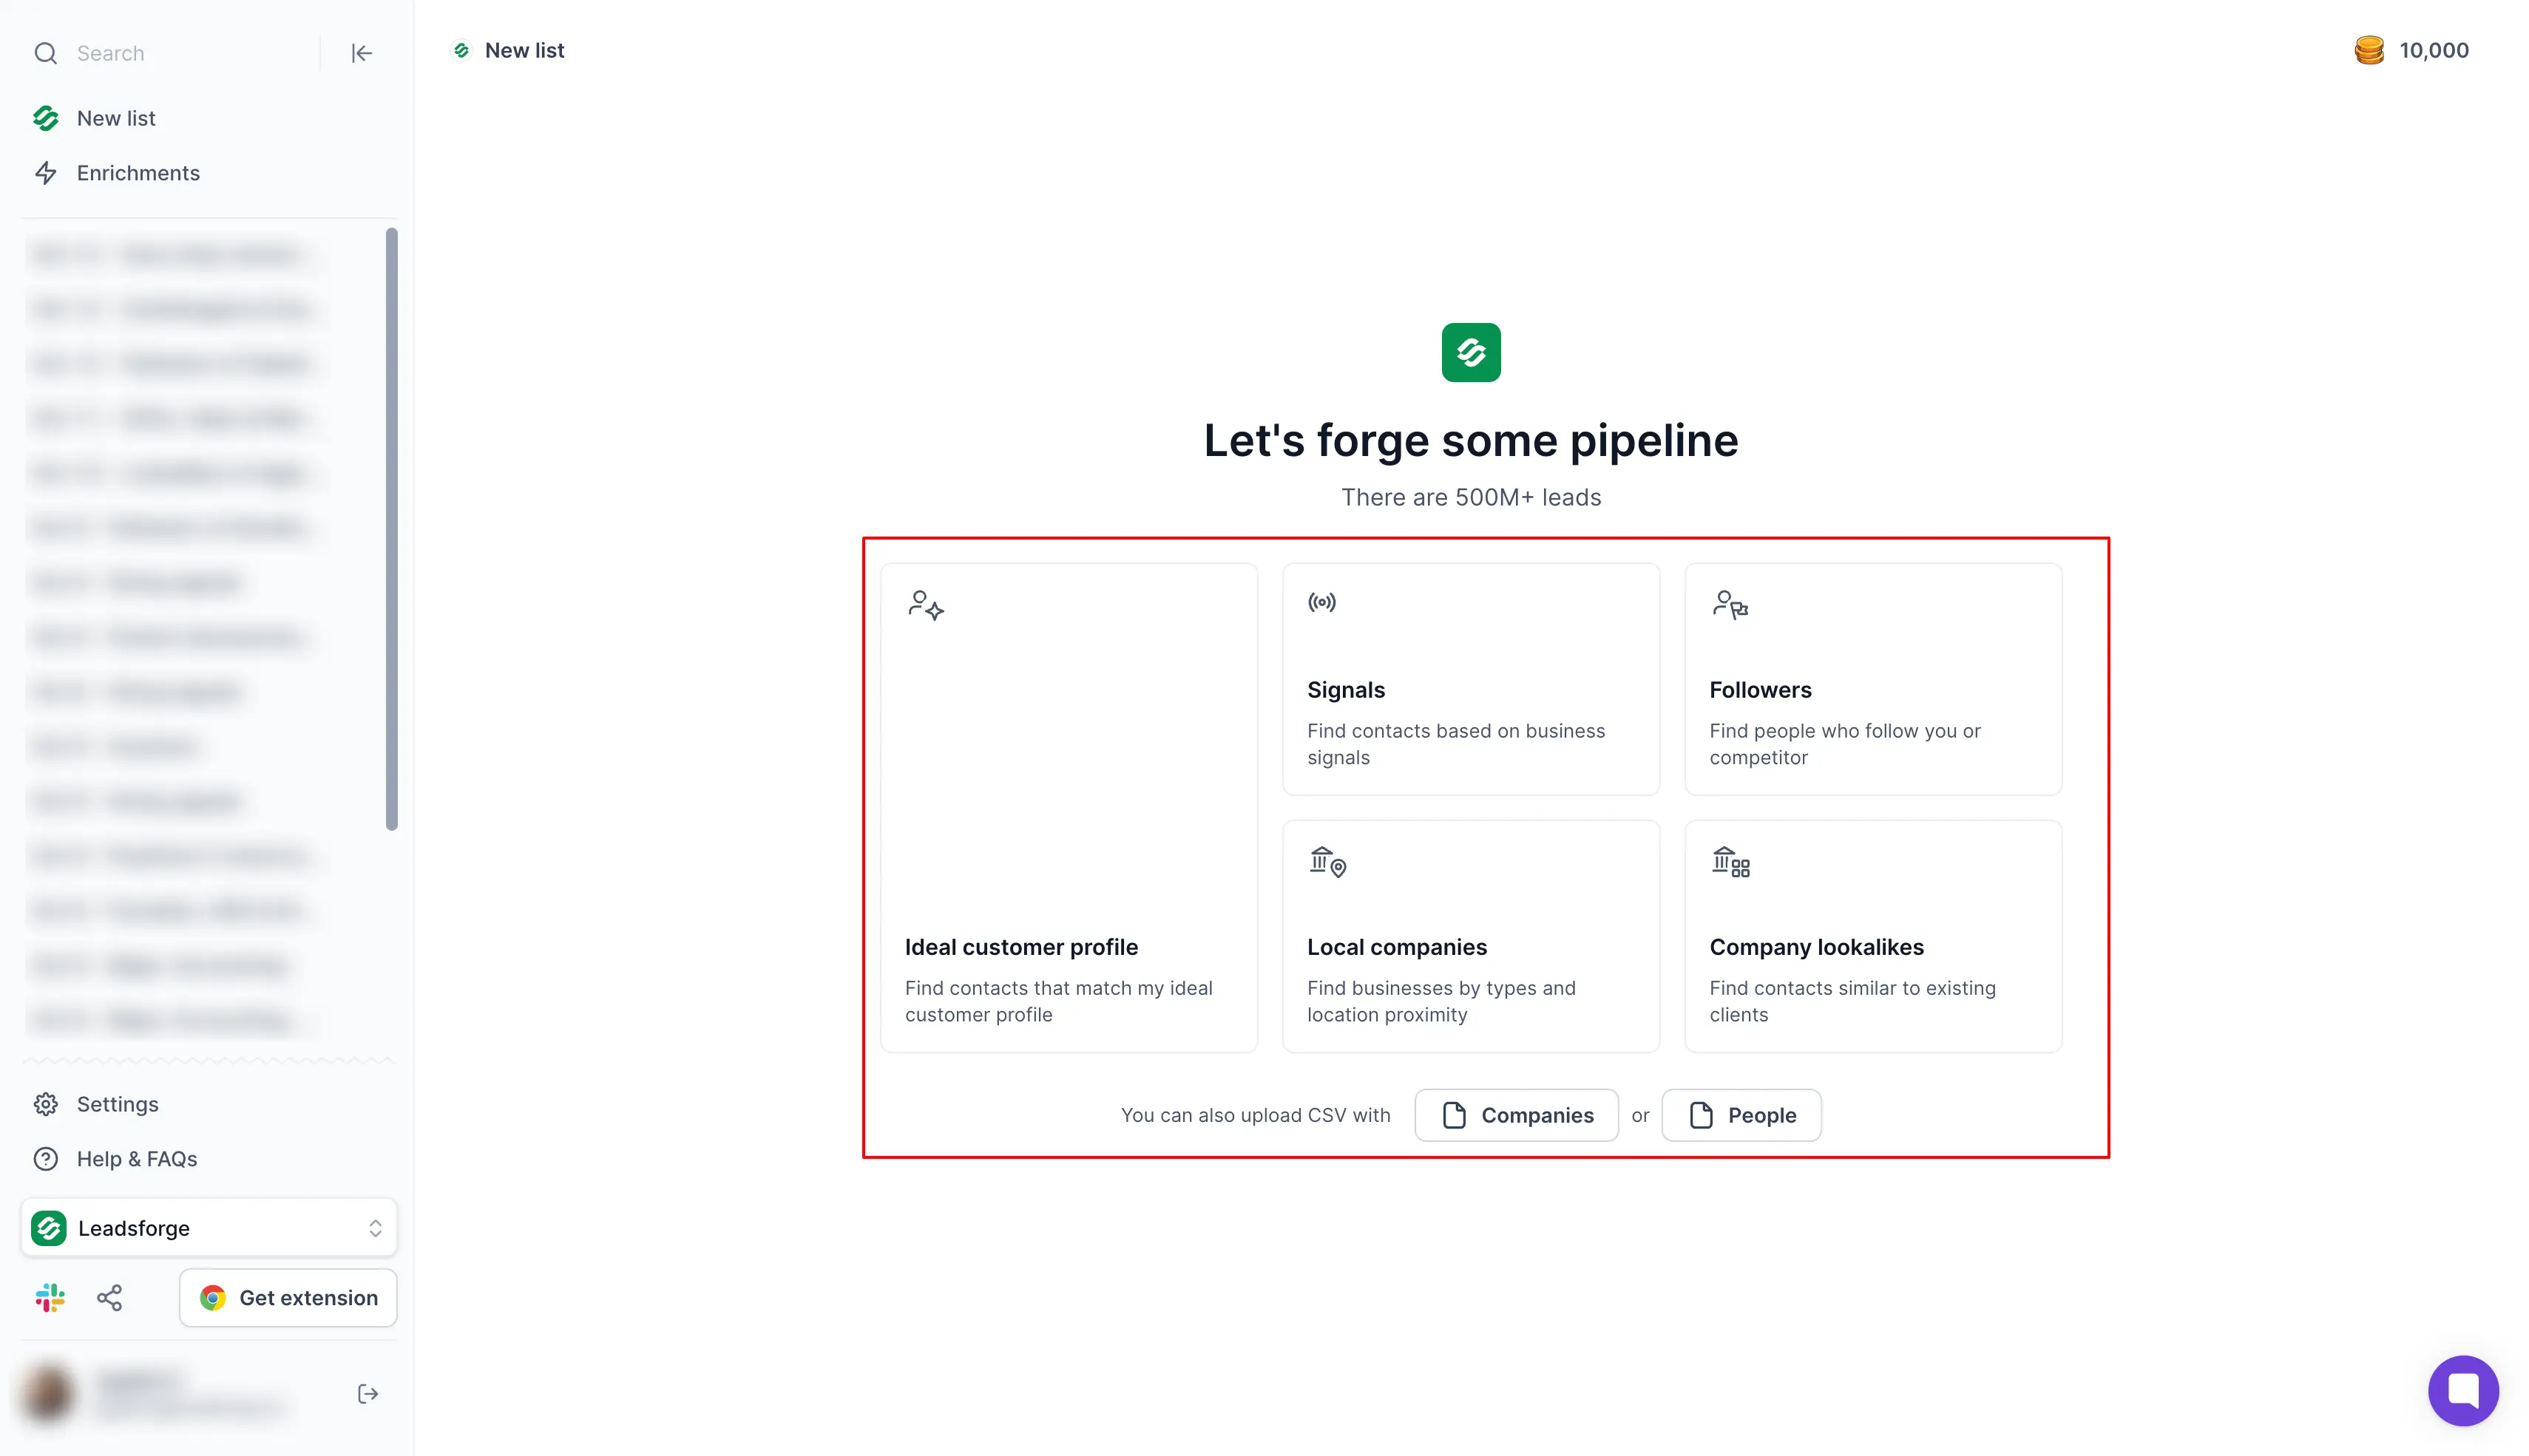This screenshot has width=2529, height=1456.
Task: Click the share icon beside Slack
Action: pos(109,1298)
